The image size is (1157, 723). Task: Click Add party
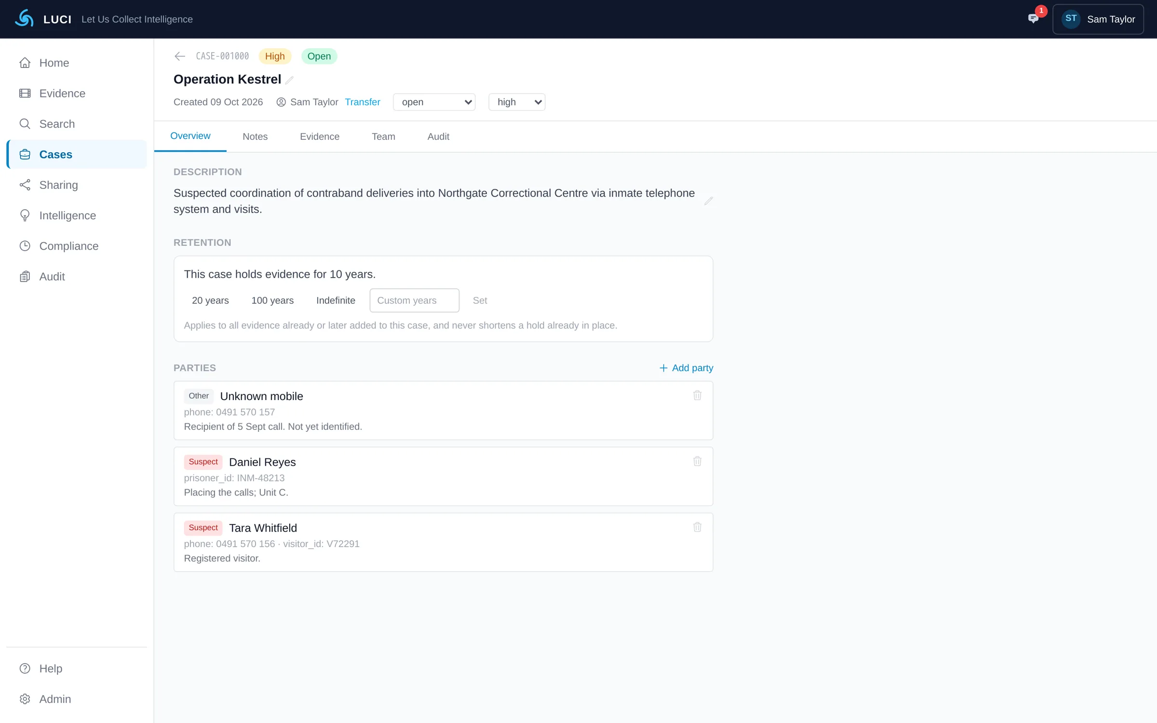686,368
